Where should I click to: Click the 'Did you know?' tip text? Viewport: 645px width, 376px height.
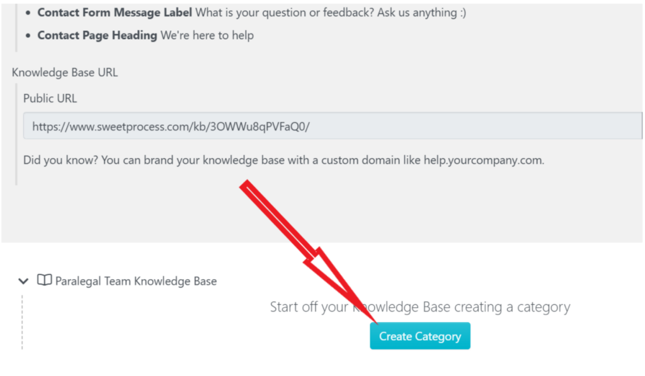(x=60, y=160)
